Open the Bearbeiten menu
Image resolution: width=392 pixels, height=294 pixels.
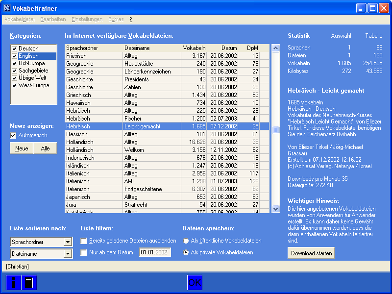click(53, 19)
